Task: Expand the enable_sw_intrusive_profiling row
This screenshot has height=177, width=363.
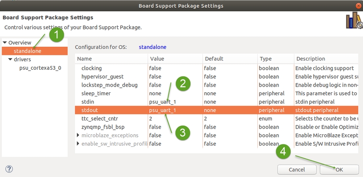Action: tap(78, 144)
